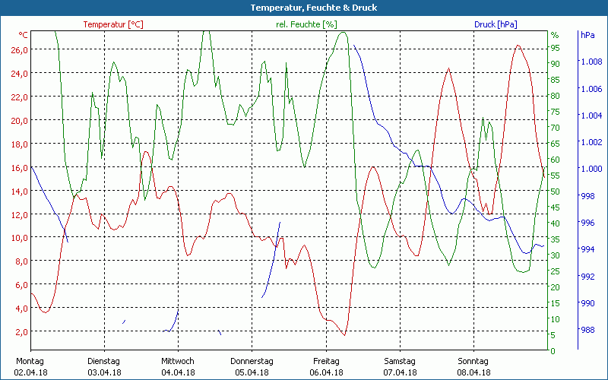The image size is (608, 380).
Task: Click the 2,0 tick on the temperature axis
Action: [x=21, y=331]
